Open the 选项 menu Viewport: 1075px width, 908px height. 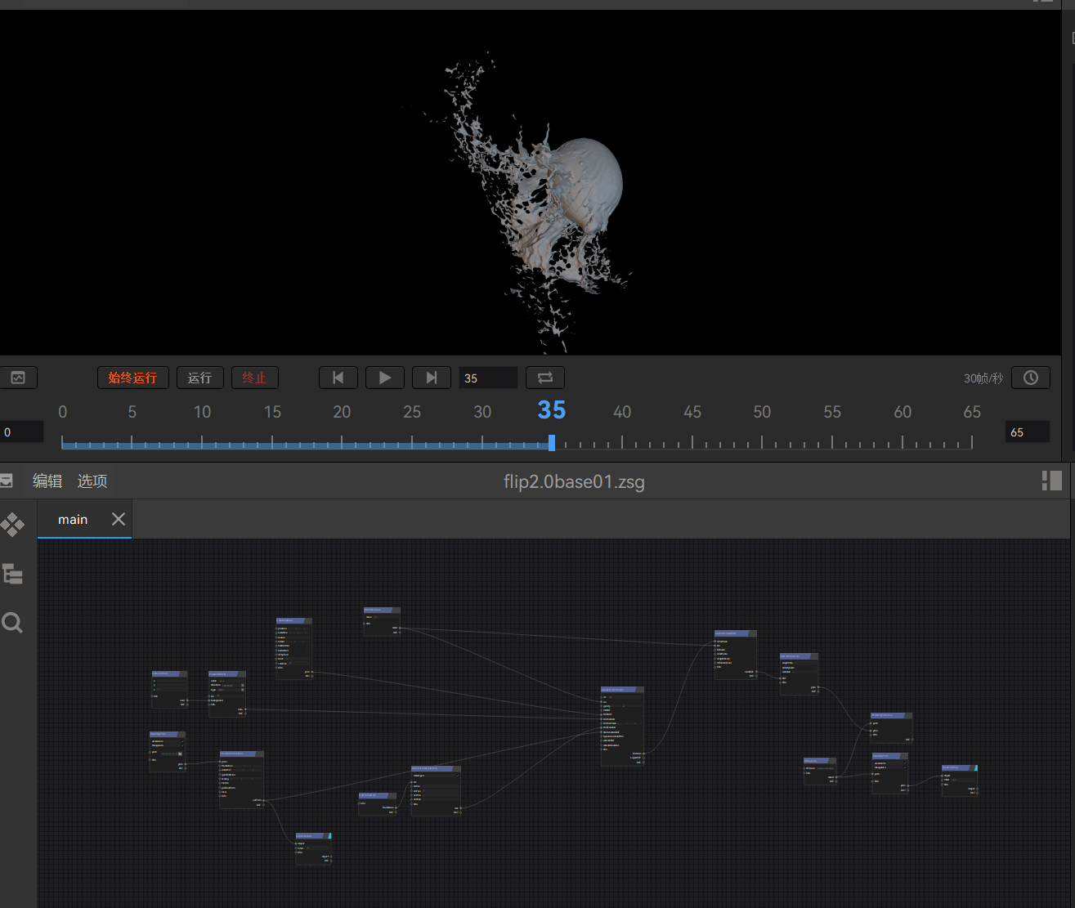coord(92,481)
